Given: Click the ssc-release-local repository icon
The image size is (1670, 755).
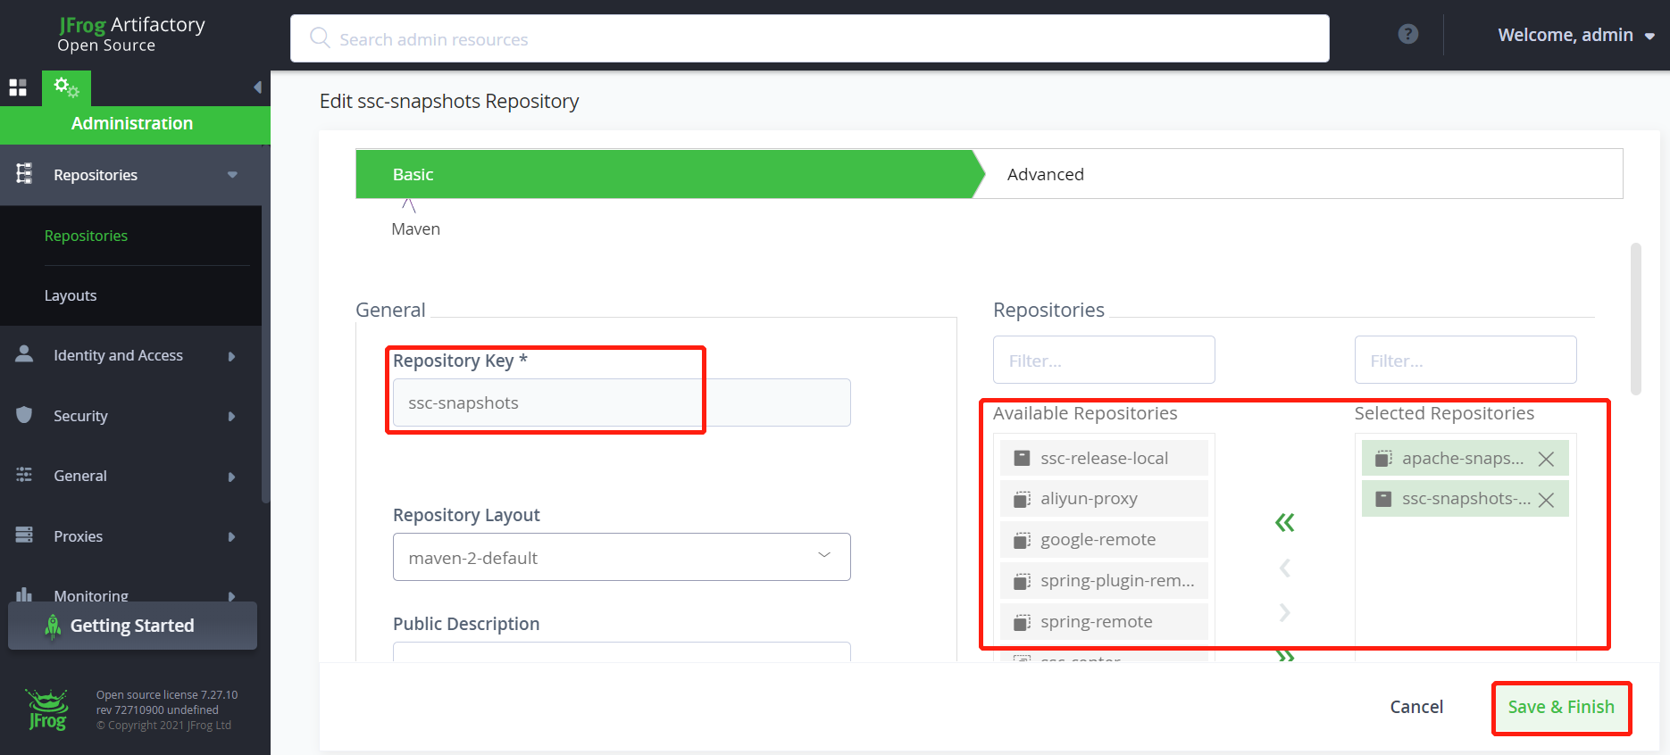Looking at the screenshot, I should pyautogui.click(x=1022, y=458).
